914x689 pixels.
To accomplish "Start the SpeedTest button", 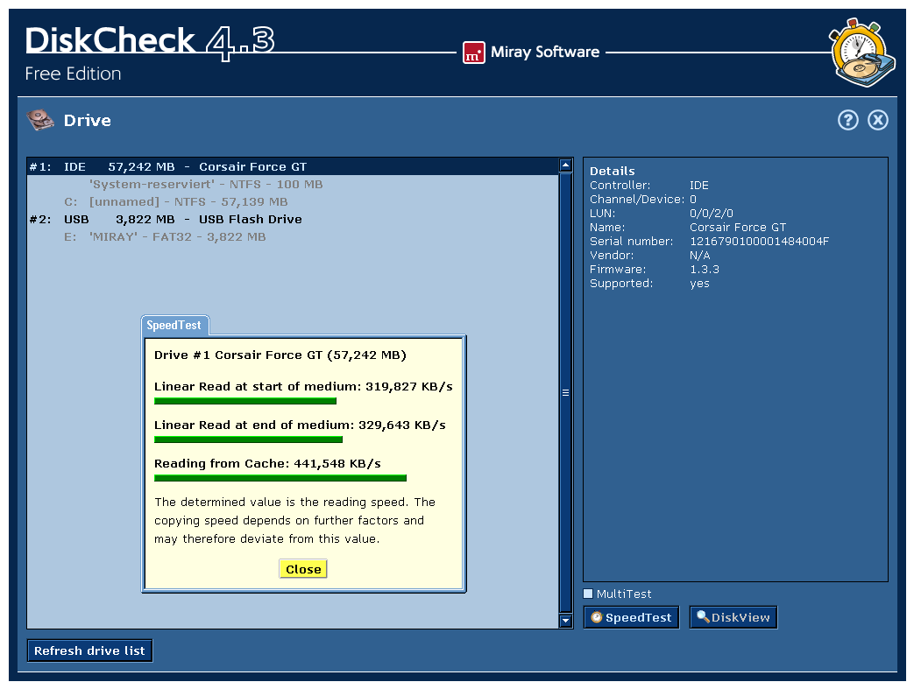I will coord(631,617).
